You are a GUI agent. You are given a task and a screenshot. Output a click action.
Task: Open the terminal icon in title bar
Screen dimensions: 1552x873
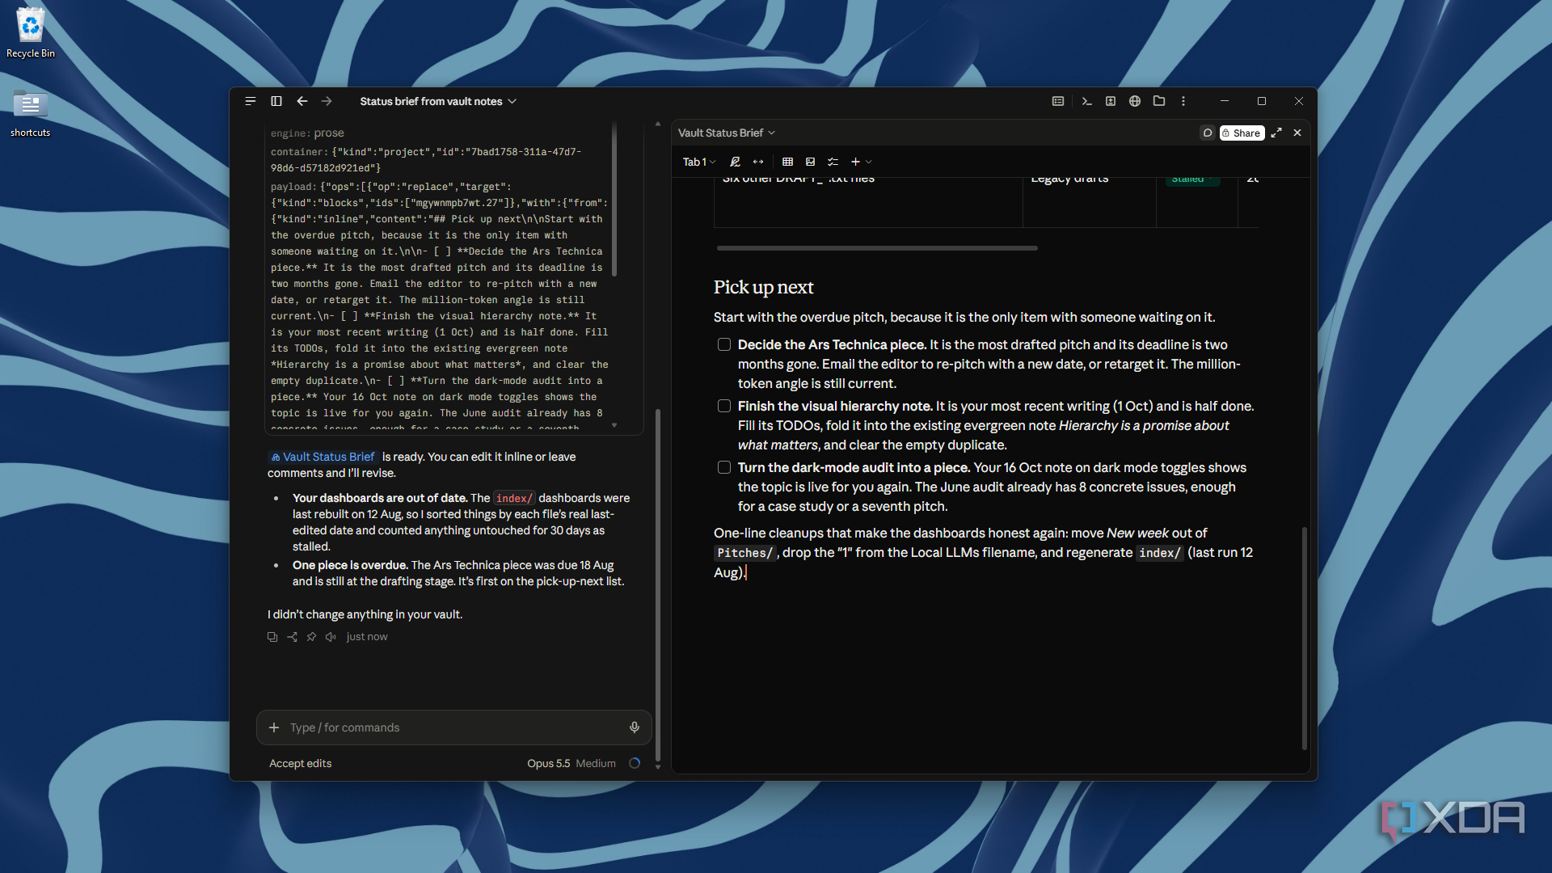pyautogui.click(x=1086, y=101)
